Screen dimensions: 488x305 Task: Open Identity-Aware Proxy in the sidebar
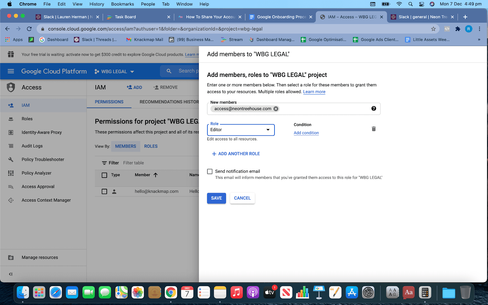[x=43, y=132]
